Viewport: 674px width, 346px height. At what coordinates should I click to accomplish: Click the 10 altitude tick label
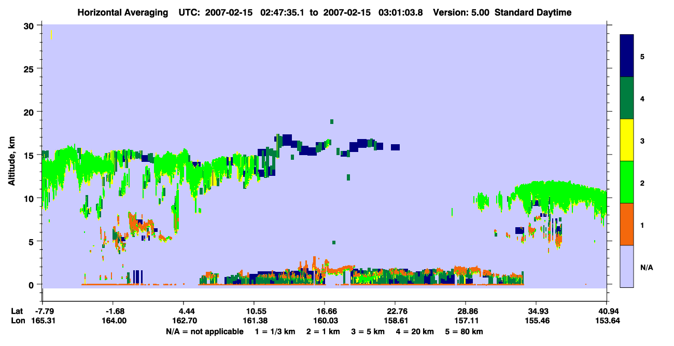point(30,198)
